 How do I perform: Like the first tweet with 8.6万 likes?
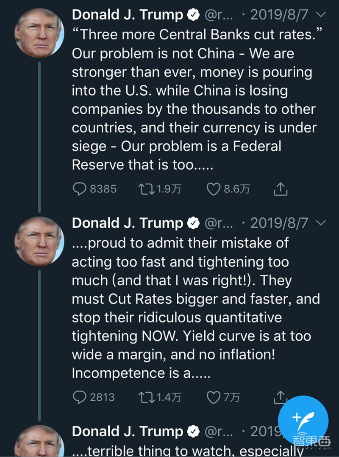(213, 189)
